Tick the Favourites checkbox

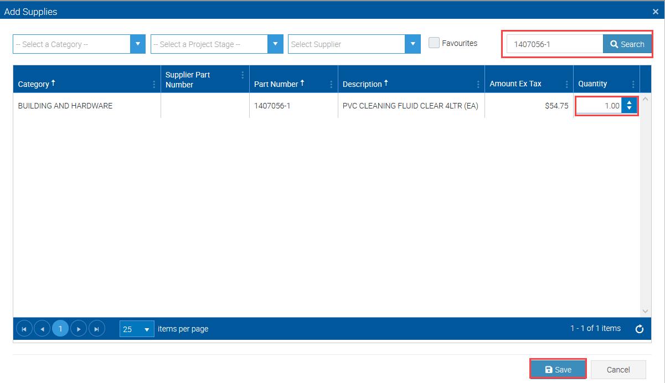click(x=434, y=43)
